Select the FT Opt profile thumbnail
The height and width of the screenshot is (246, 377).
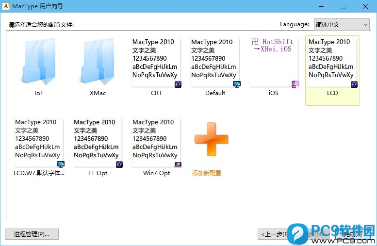pyautogui.click(x=98, y=143)
